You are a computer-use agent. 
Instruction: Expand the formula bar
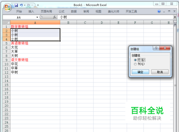(175, 17)
